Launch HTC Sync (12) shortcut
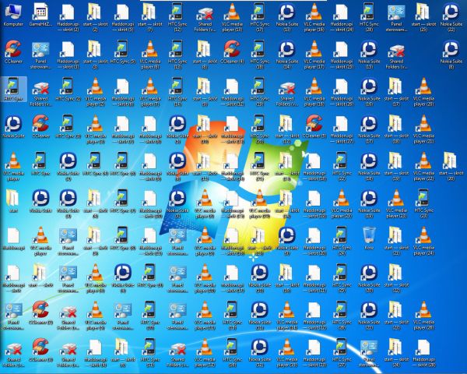 [x=177, y=18]
